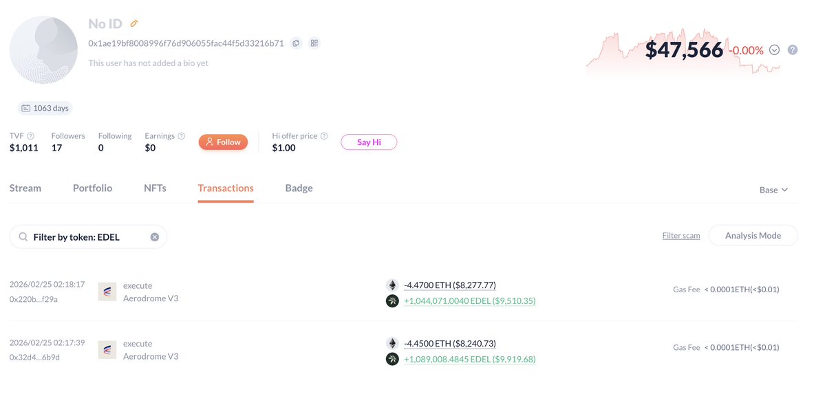Click the pencil edit ID icon
Image resolution: width=825 pixels, height=394 pixels.
pos(134,24)
